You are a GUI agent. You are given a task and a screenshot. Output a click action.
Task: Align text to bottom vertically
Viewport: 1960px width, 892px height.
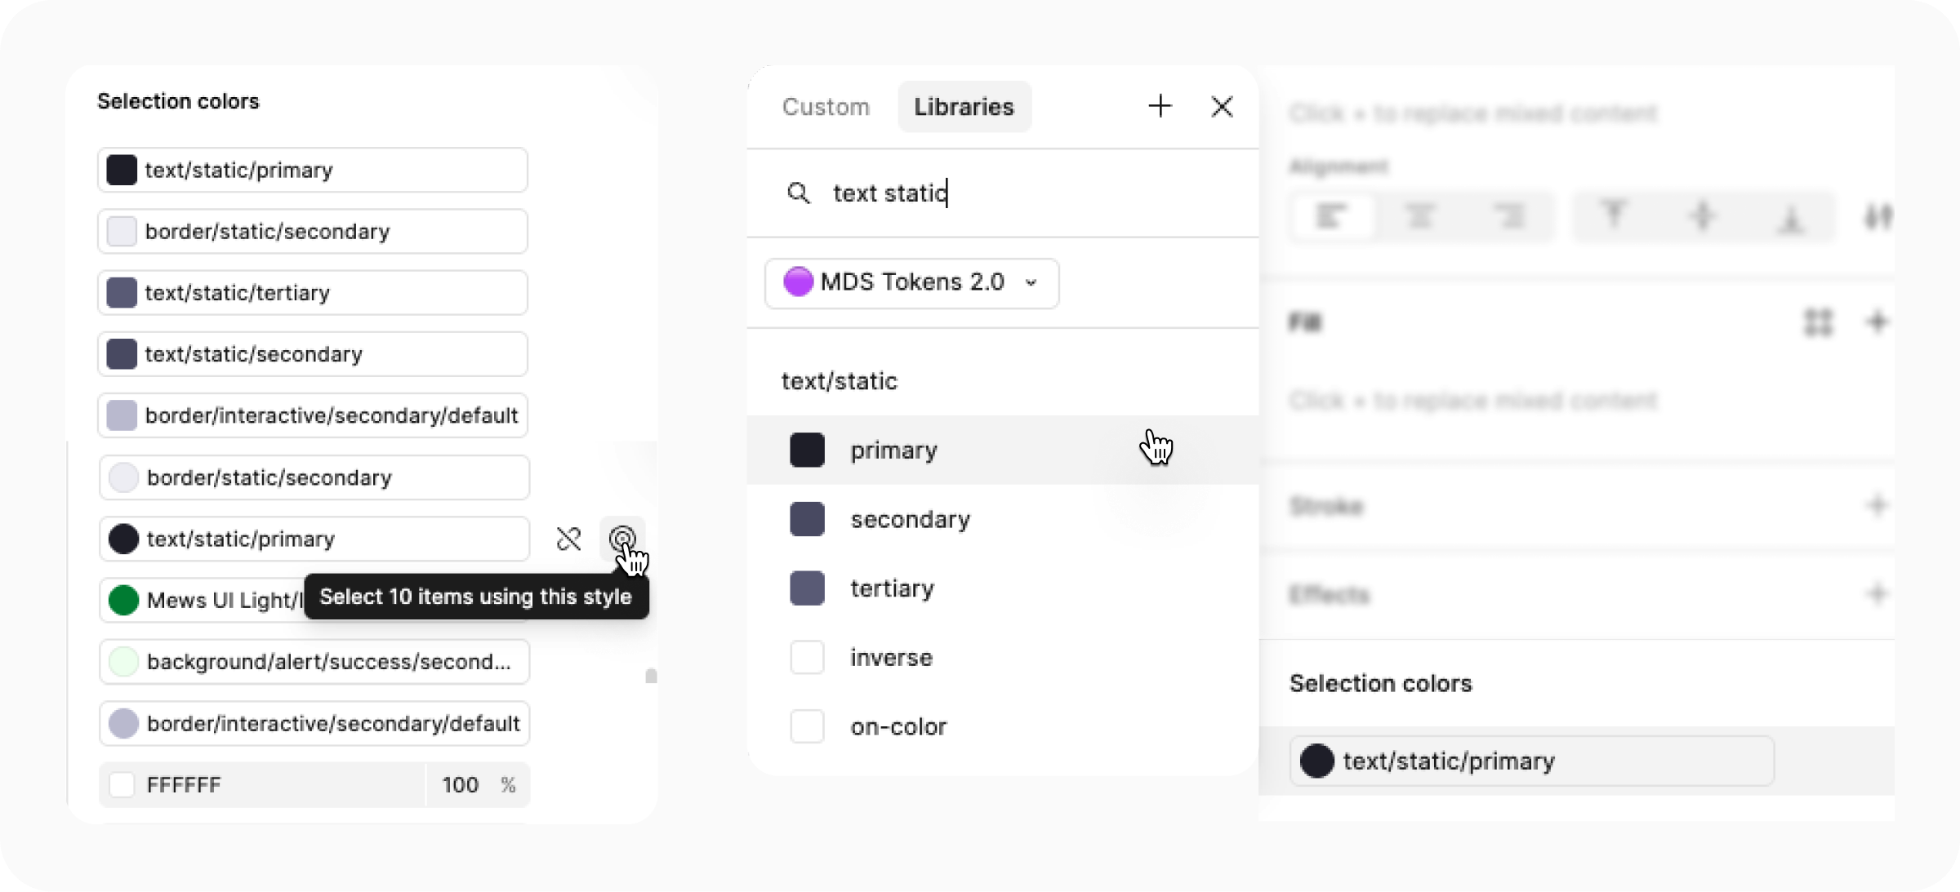[x=1790, y=216]
